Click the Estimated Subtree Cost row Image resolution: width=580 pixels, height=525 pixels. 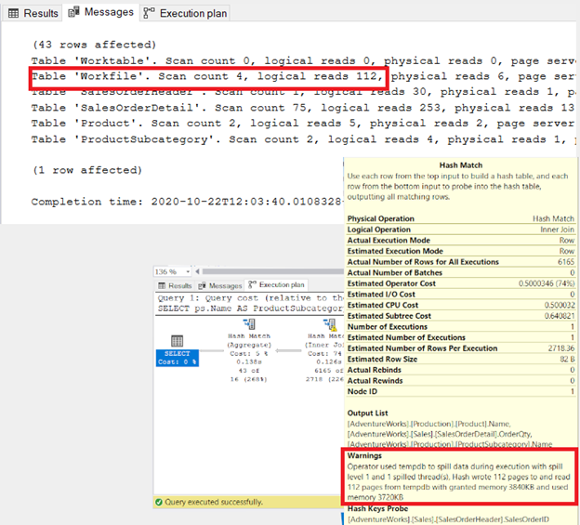(x=460, y=316)
